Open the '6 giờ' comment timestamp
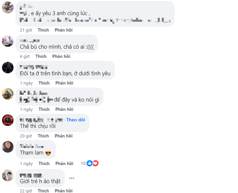The height and width of the screenshot is (193, 238). click(x=24, y=56)
